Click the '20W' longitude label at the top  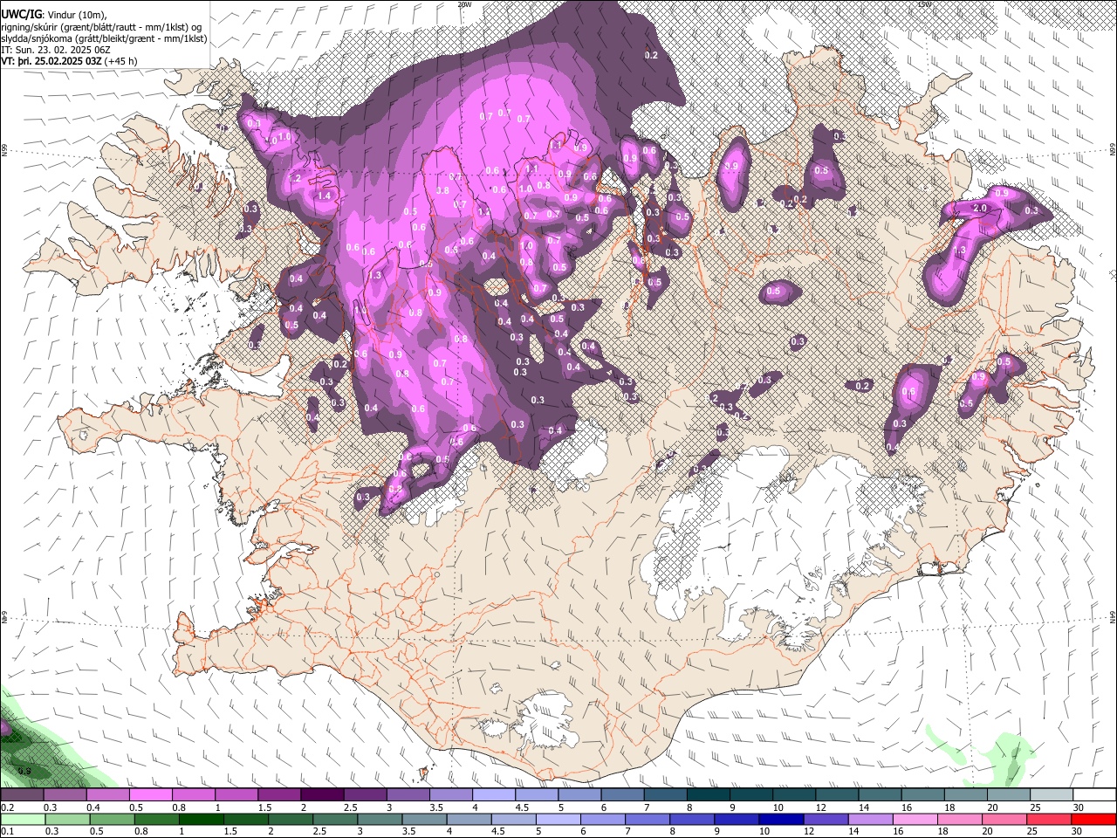click(464, 4)
